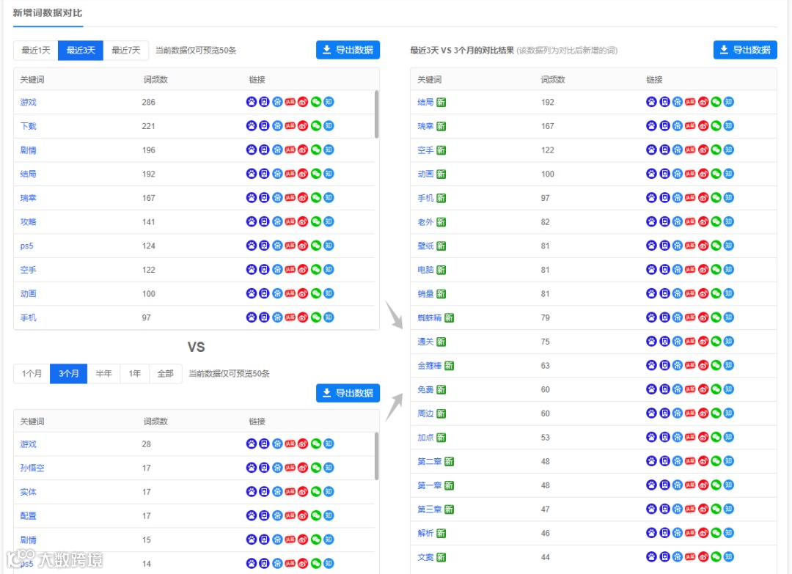The image size is (792, 574).
Task: Select the 半年 time range option
Action: click(103, 373)
